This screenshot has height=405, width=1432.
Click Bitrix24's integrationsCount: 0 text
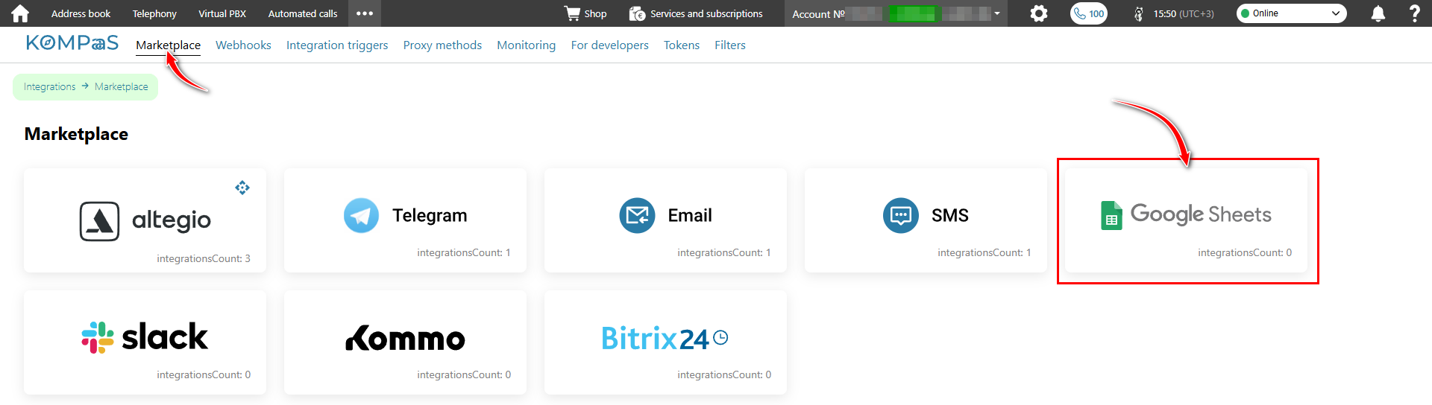[724, 374]
